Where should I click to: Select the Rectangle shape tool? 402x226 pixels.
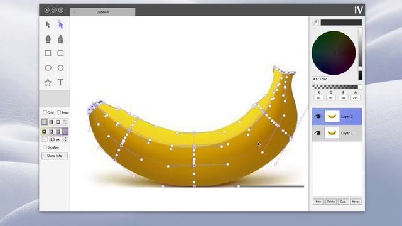48,53
